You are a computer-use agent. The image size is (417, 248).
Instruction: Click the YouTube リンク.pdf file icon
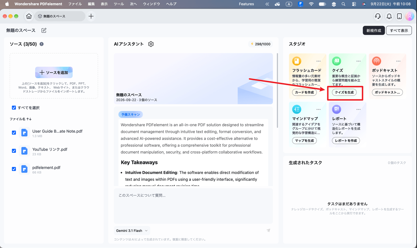[24, 151]
